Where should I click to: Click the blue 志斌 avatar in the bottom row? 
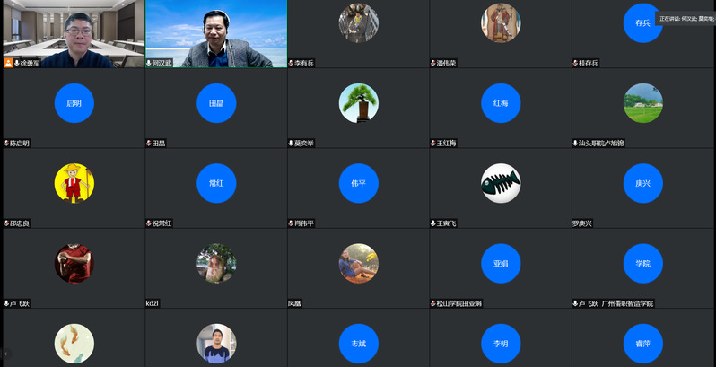(x=358, y=344)
